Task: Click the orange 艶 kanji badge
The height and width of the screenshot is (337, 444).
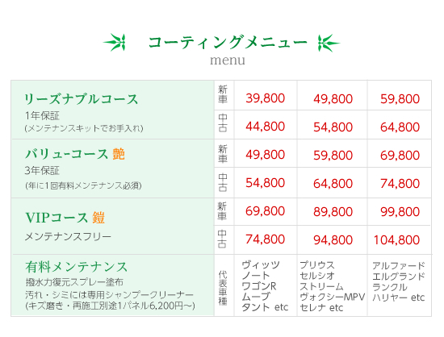Action: pyautogui.click(x=119, y=154)
